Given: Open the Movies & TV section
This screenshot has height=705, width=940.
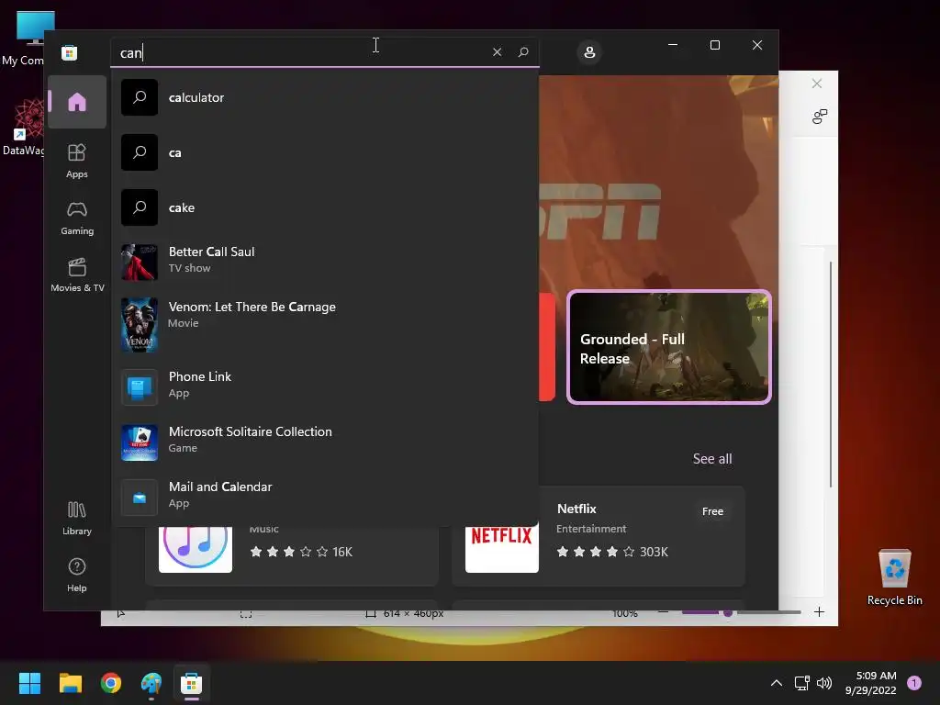Looking at the screenshot, I should 77,274.
